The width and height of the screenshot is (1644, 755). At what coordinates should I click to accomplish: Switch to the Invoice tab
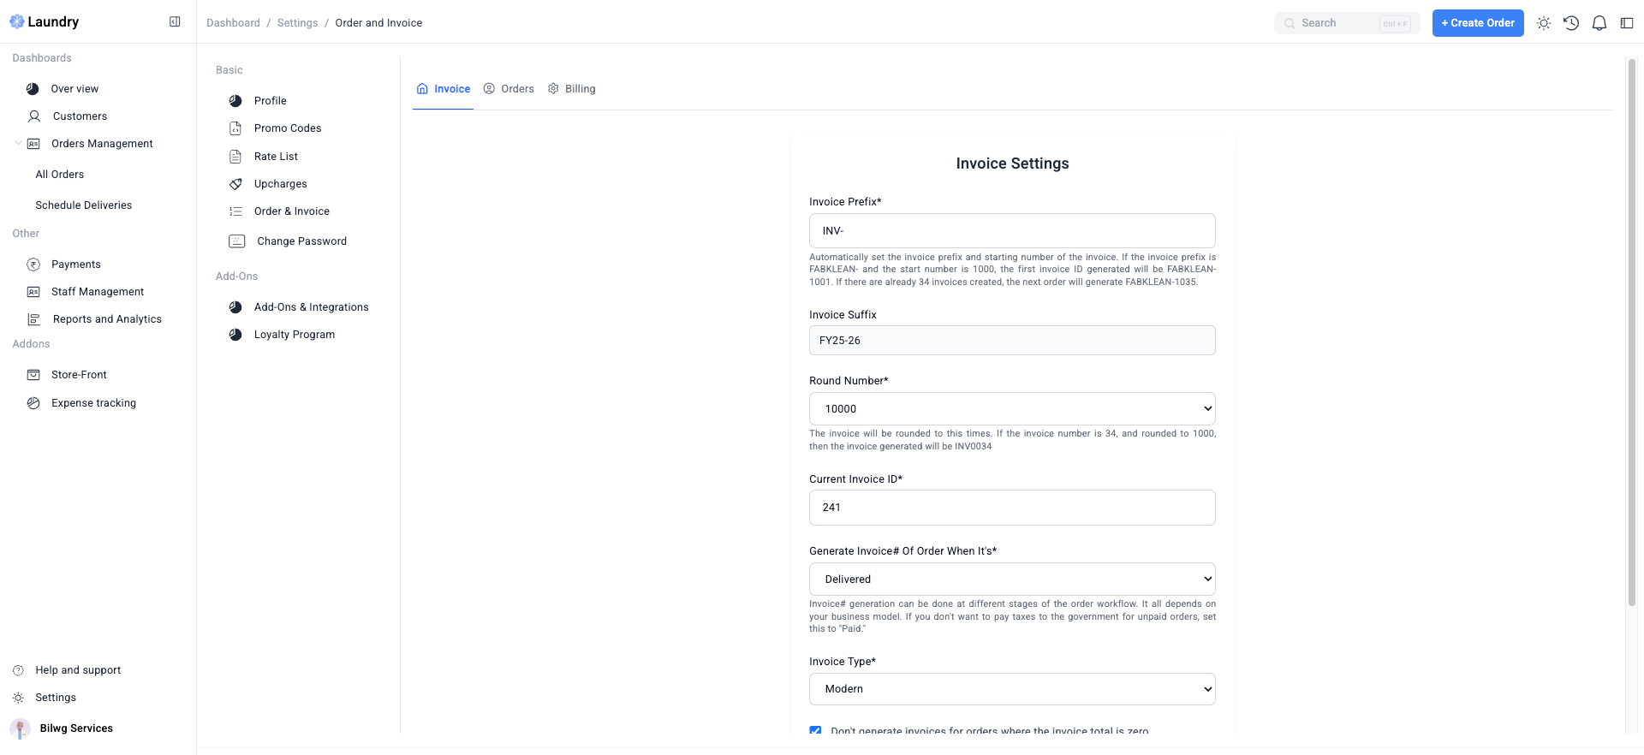click(443, 89)
